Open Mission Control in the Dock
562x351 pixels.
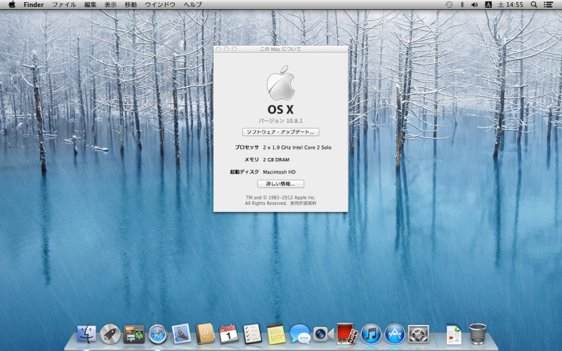[x=133, y=334]
